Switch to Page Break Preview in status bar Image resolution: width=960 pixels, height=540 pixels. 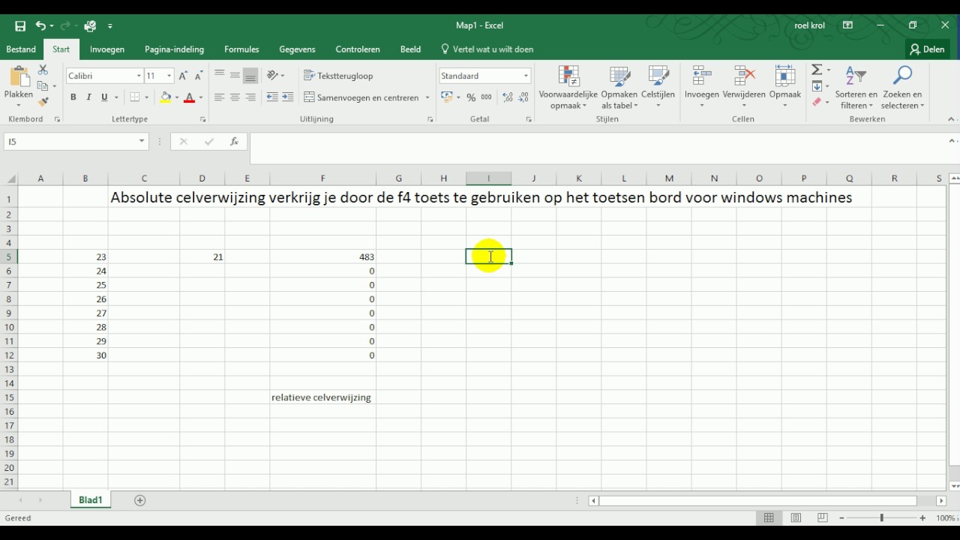823,517
